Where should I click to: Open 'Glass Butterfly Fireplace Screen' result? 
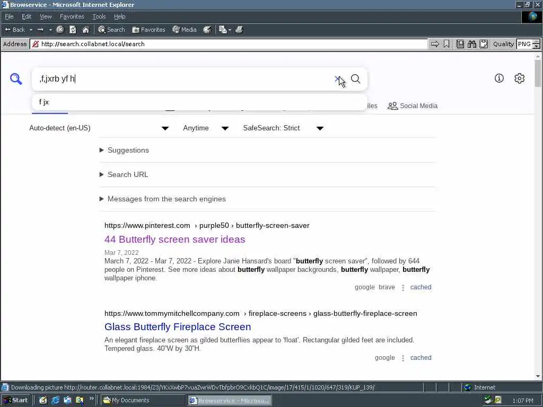point(178,326)
